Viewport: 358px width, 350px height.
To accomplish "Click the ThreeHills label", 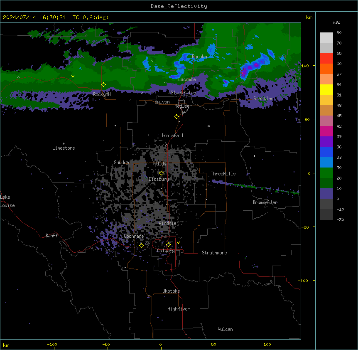I will point(223,174).
